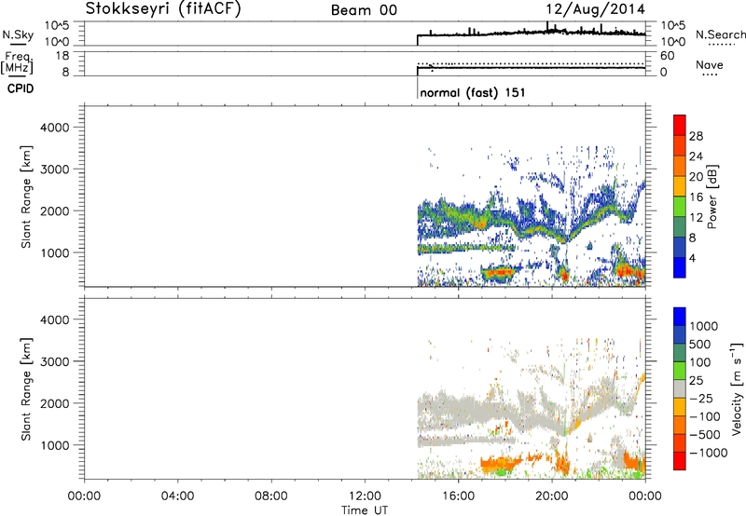
Task: Click the 'Slant Range [km]' label of the velocity panel
Action: [26, 389]
